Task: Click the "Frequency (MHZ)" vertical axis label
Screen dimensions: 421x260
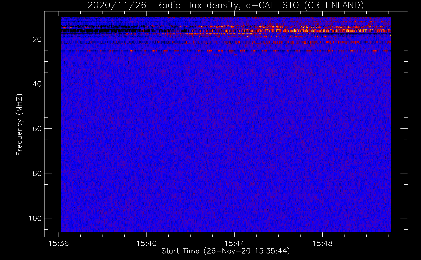Action: [x=20, y=125]
